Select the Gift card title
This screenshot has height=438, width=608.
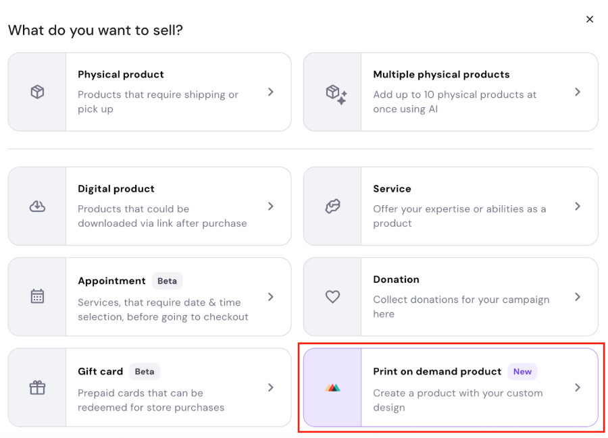pyautogui.click(x=100, y=371)
